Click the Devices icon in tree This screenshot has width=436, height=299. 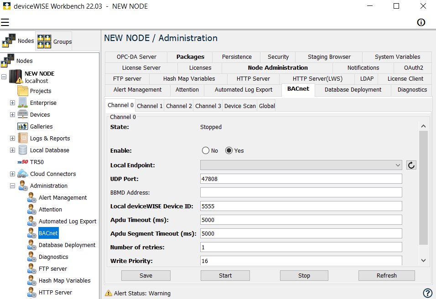[x=23, y=114]
